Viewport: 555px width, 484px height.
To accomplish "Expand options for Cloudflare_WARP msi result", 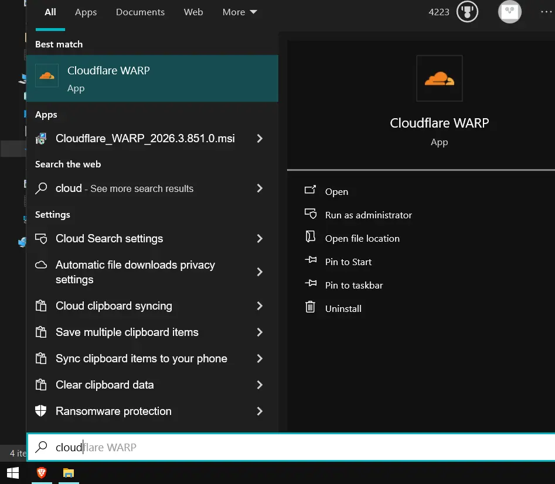I will 260,139.
